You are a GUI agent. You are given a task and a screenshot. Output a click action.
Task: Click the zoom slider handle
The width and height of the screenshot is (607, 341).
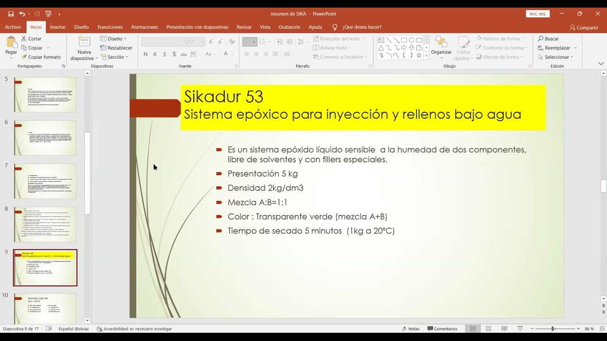[x=553, y=329]
